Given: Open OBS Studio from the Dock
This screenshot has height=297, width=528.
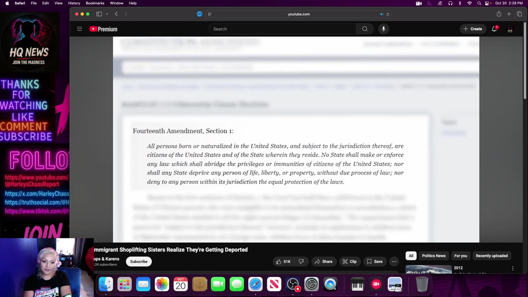Looking at the screenshot, I should coord(293,284).
